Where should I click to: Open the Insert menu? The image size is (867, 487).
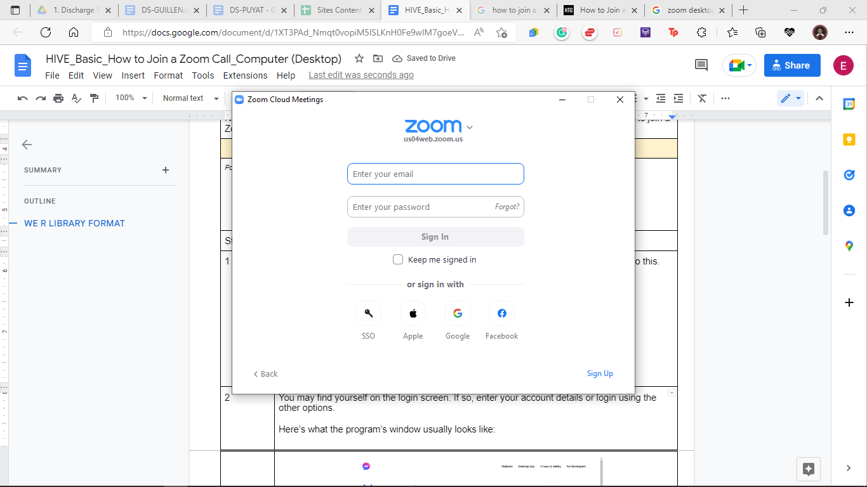click(133, 75)
